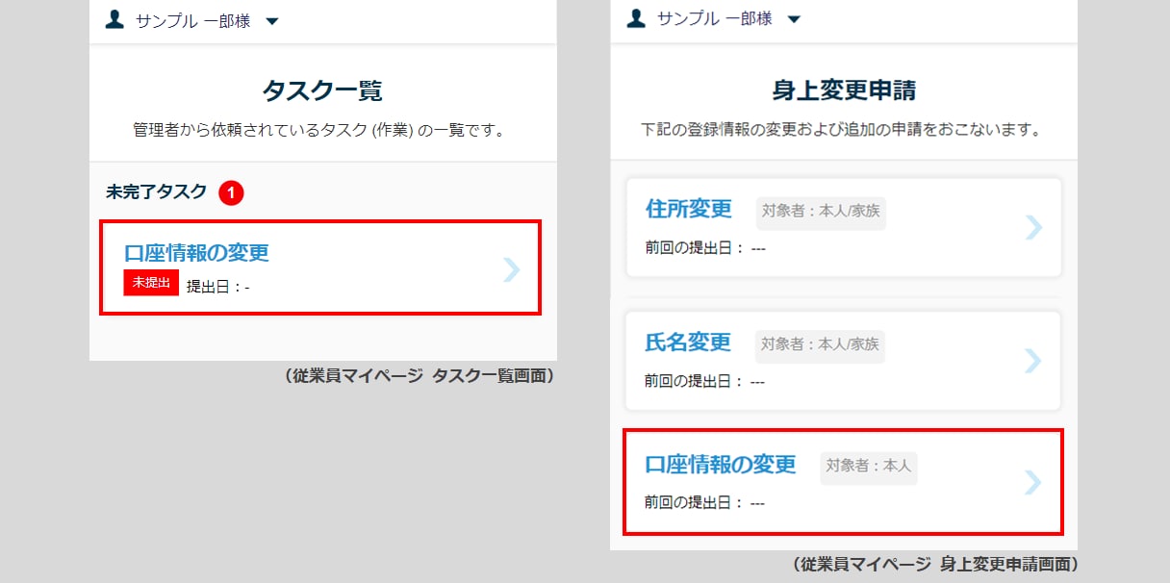This screenshot has height=583, width=1170.
Task: Open サンプル 一郎様 account menu in タスク一覧 panel
Action: coord(193,21)
